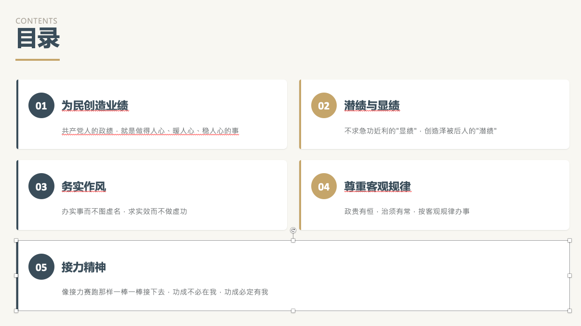This screenshot has height=326, width=581.
Task: Click the bottom-right resize handle of selected card
Action: point(569,311)
